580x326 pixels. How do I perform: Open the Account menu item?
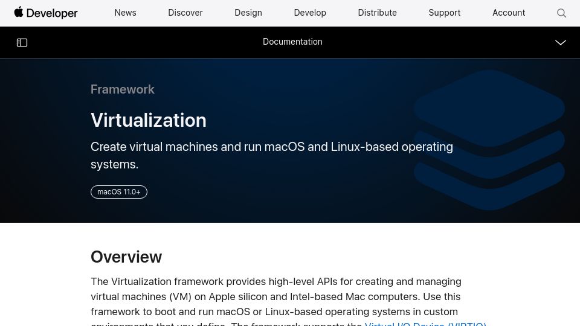tap(509, 13)
